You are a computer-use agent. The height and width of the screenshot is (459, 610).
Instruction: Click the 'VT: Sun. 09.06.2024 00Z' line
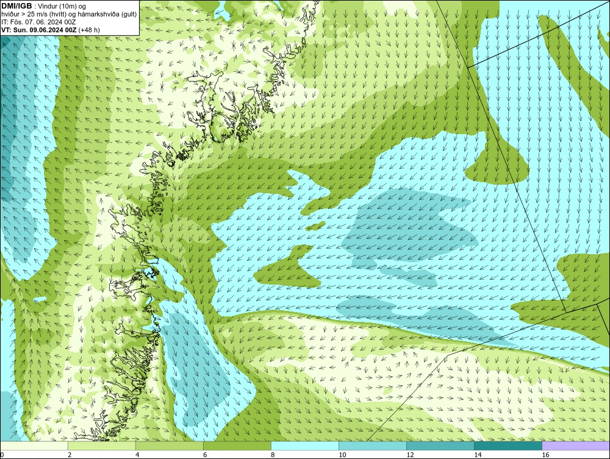(x=51, y=30)
